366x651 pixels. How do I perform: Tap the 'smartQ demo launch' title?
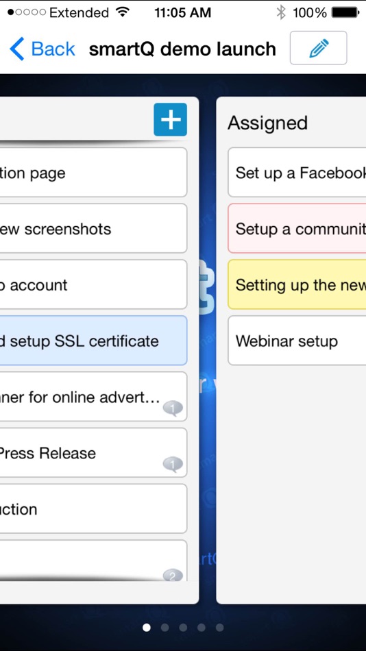182,49
